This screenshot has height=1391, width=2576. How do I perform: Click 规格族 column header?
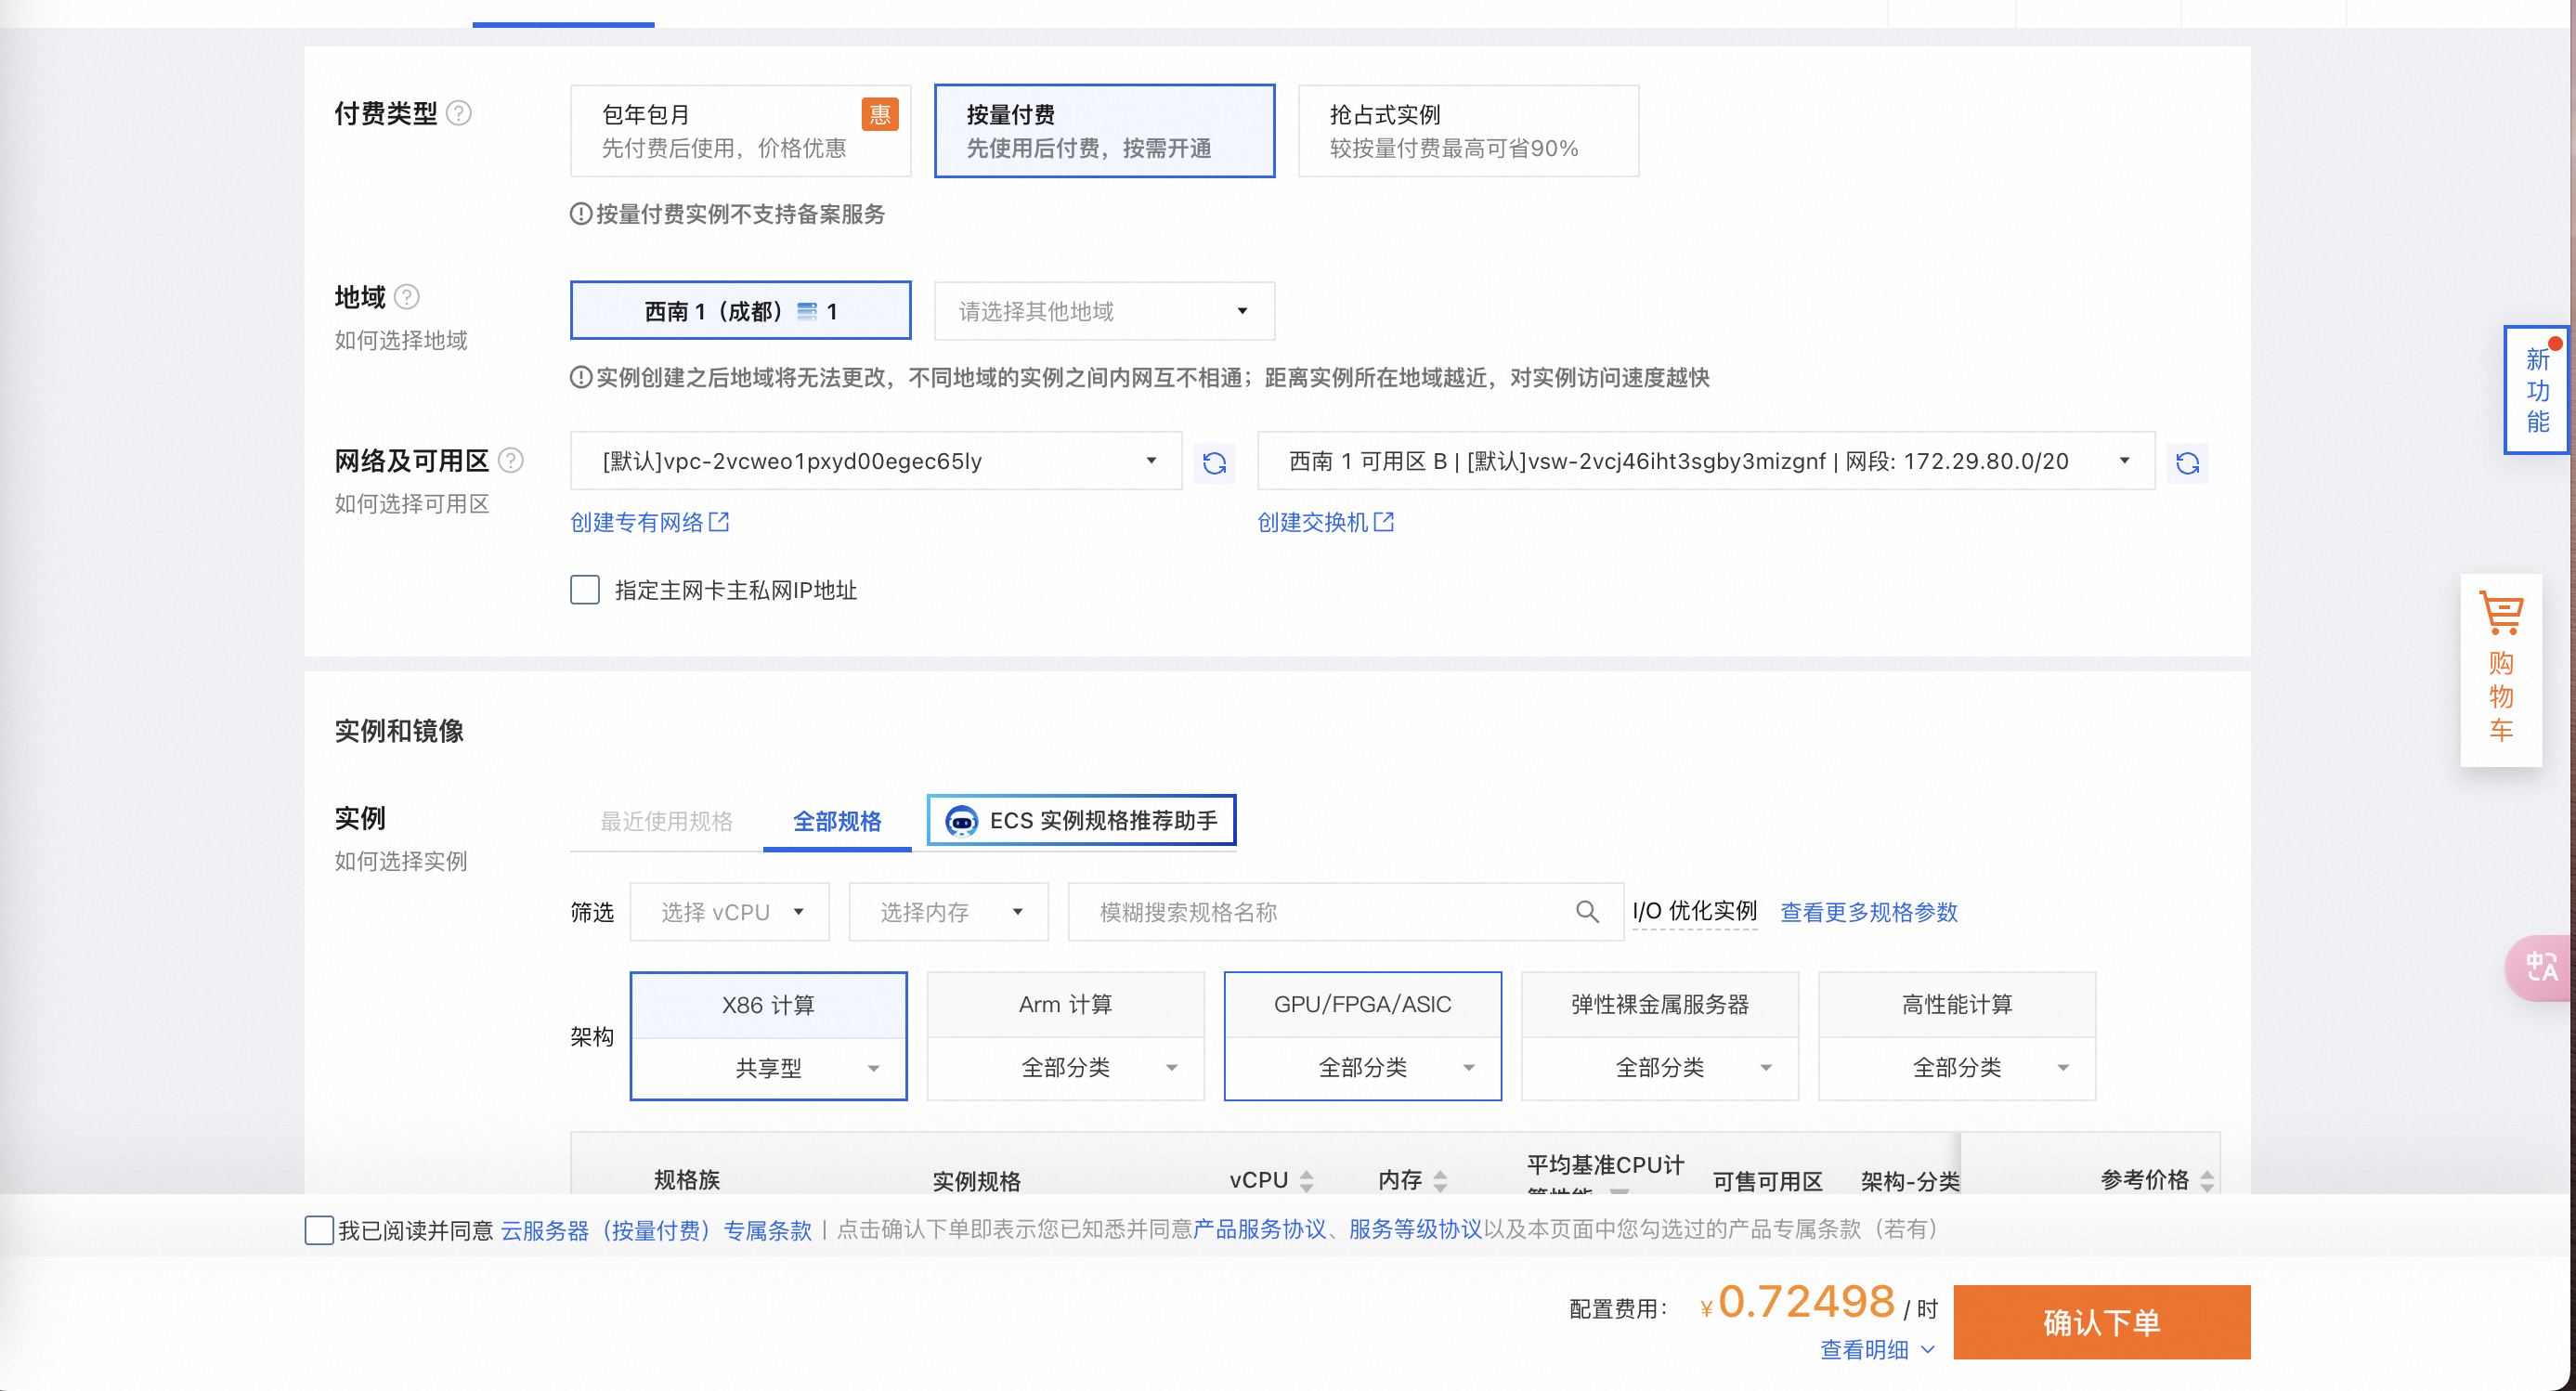[x=687, y=1180]
